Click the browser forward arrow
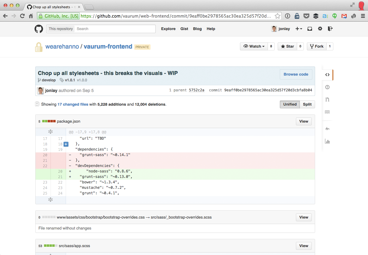 [x=14, y=16]
